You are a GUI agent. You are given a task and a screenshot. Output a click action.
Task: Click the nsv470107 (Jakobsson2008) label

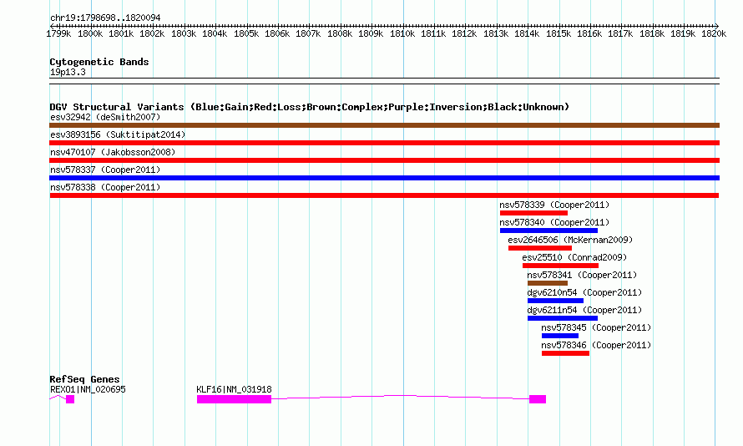click(113, 152)
